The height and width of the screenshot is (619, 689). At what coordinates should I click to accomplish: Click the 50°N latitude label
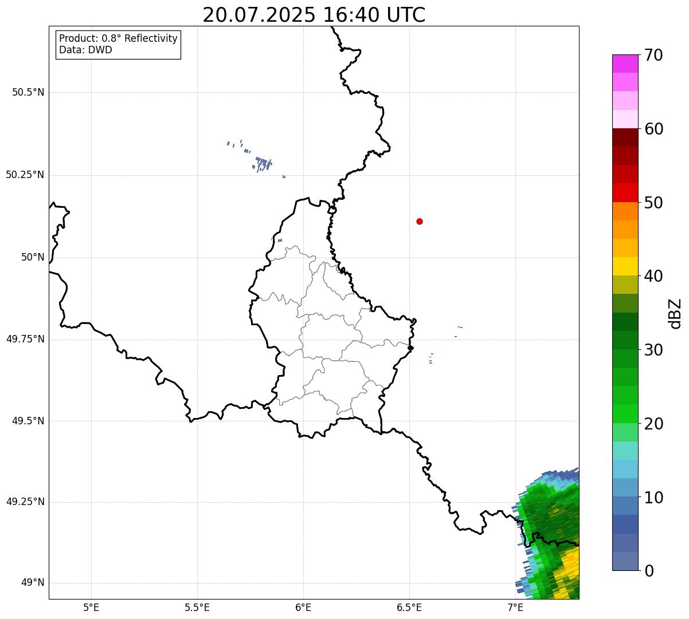(33, 257)
